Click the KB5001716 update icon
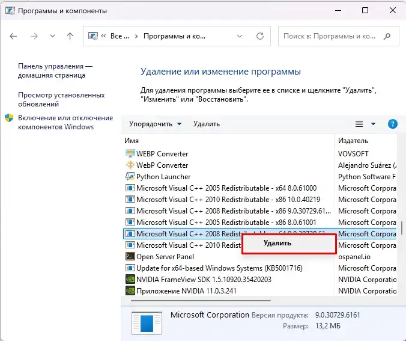The height and width of the screenshot is (341, 406). point(130,268)
